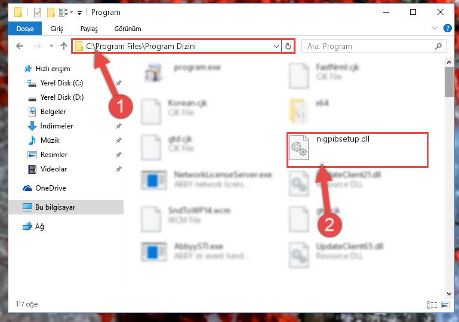Switch to the Giriş ribbon tab
This screenshot has height=322, width=459.
[x=57, y=29]
